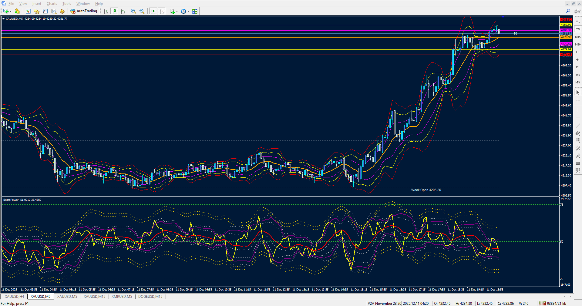582x306 pixels.
Task: Expand the New Chart dropdown arrow
Action: point(11,12)
